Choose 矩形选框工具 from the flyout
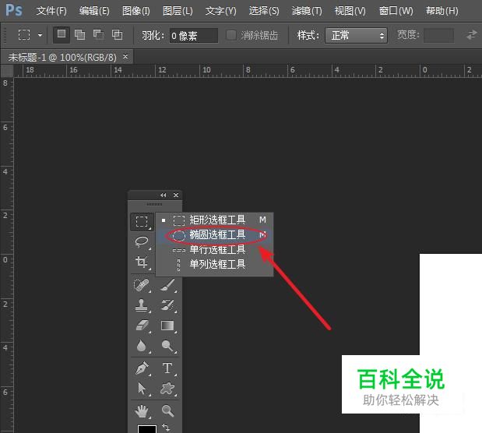This screenshot has height=433, width=482. (215, 220)
